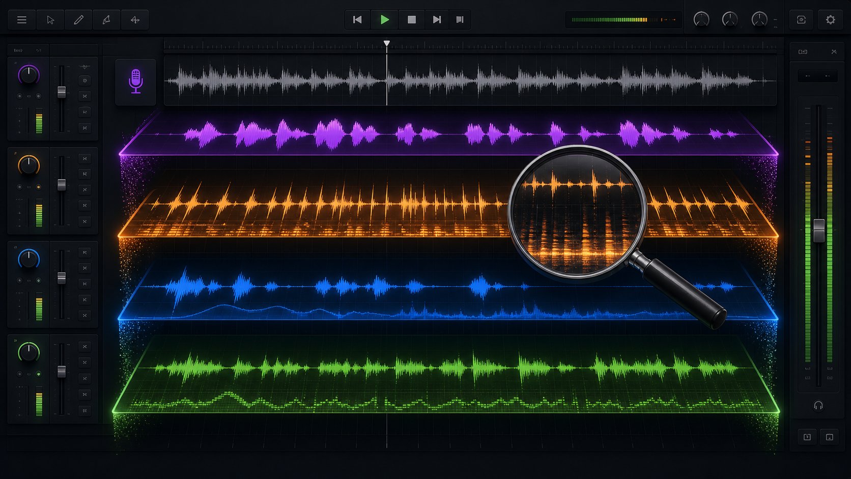851x479 pixels.
Task: Click the volume fader handle on the orange channel
Action: click(x=62, y=185)
